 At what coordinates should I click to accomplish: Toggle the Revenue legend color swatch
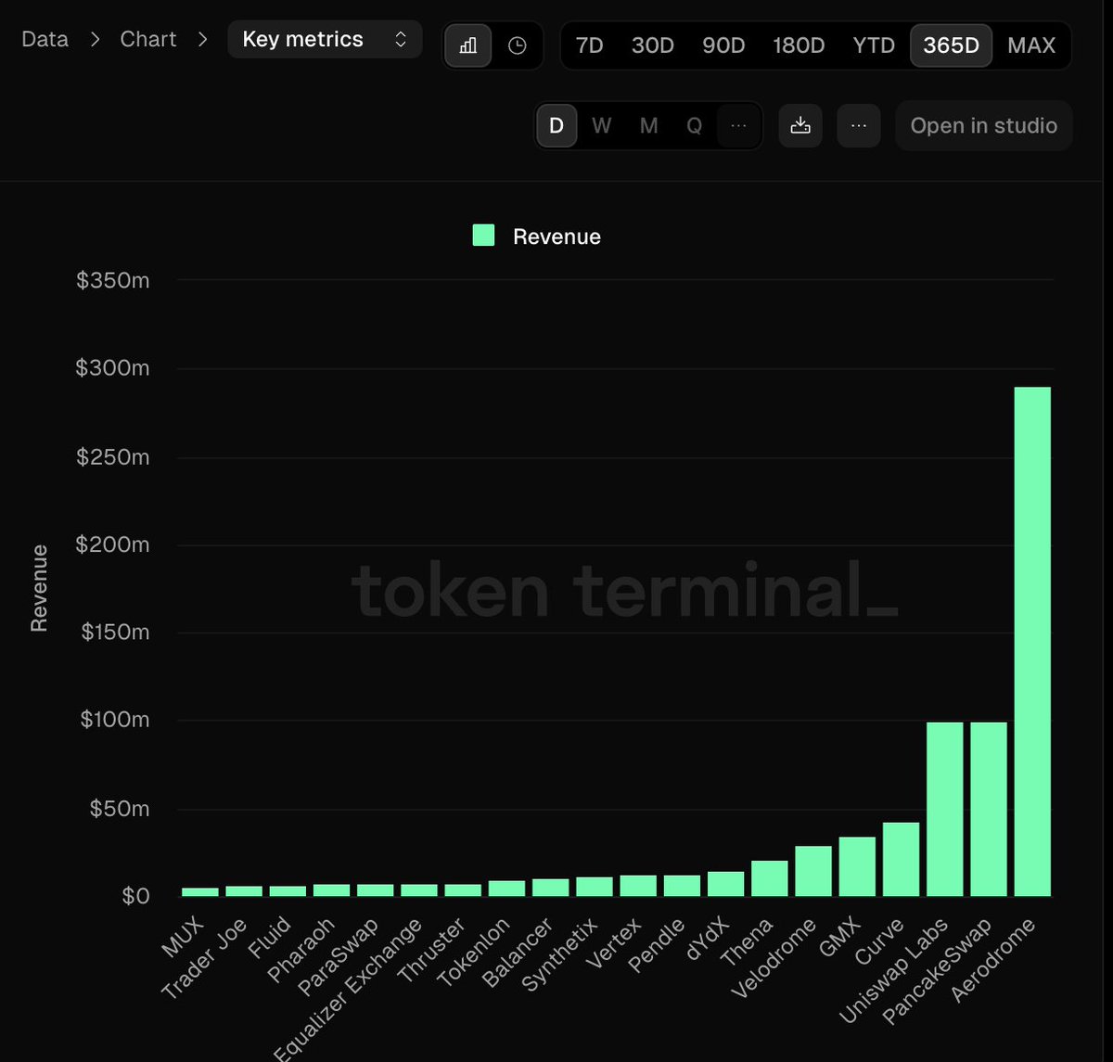click(x=483, y=236)
